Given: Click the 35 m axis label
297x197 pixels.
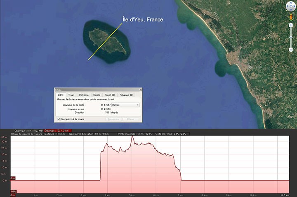Looking at the screenshot, I should click(4, 137).
